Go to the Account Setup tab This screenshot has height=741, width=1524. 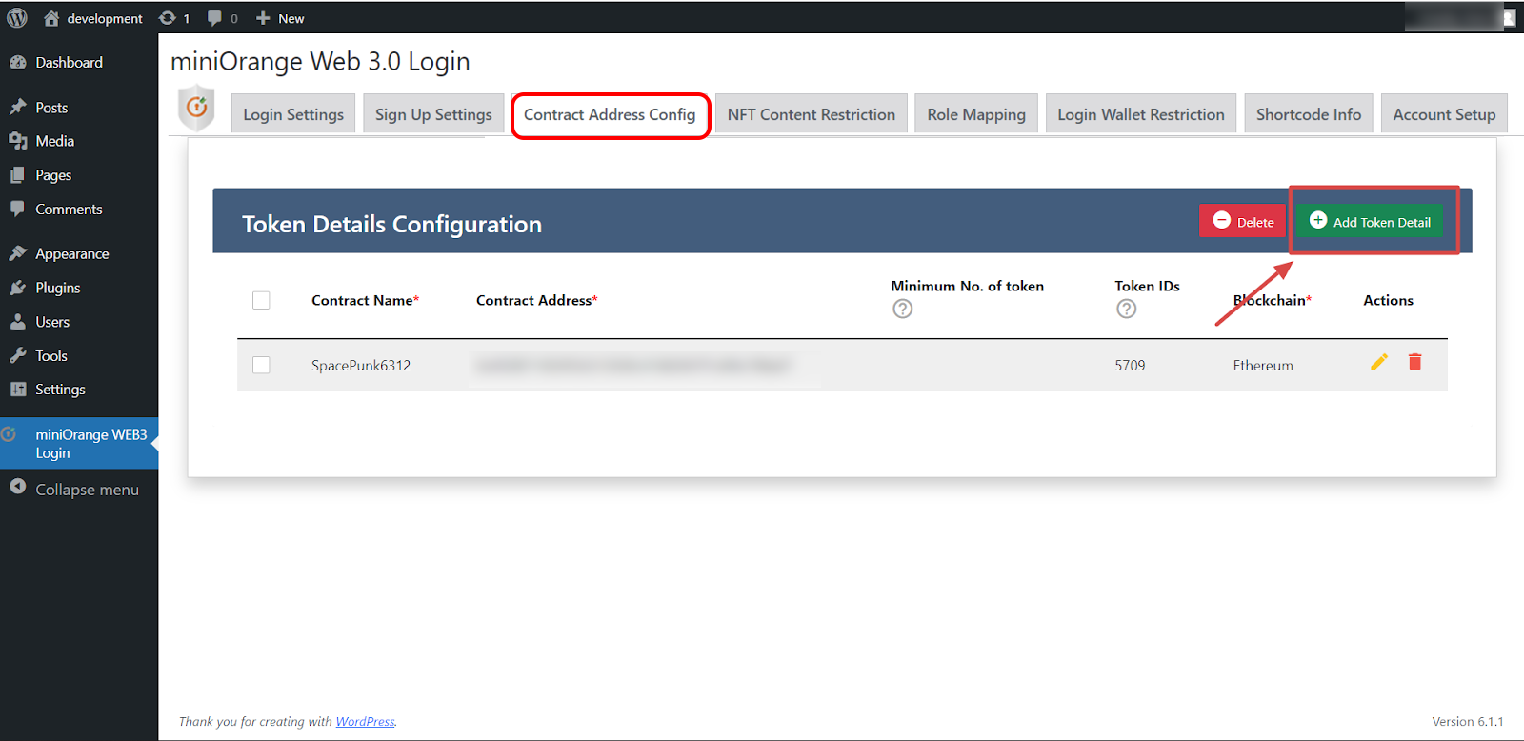(x=1444, y=114)
